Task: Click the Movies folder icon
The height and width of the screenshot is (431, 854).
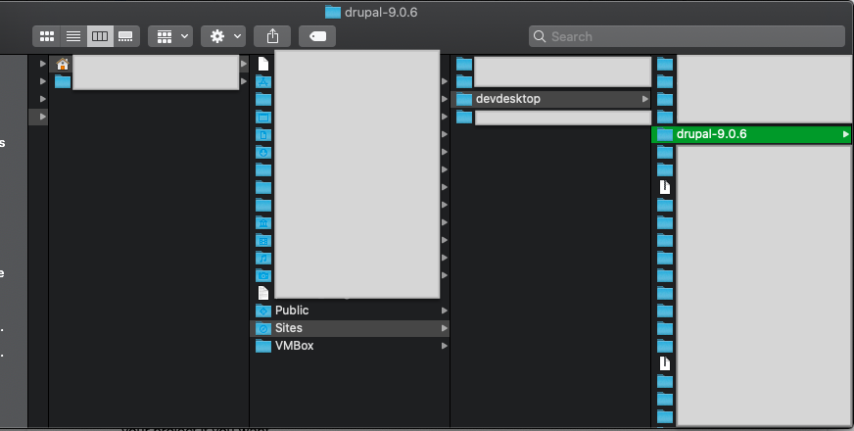Action: 263,240
